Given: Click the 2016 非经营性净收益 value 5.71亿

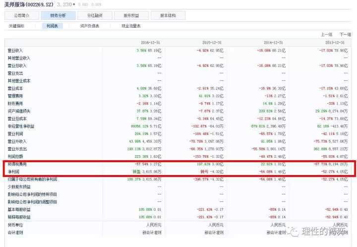Looking at the screenshot, I should [155, 126].
